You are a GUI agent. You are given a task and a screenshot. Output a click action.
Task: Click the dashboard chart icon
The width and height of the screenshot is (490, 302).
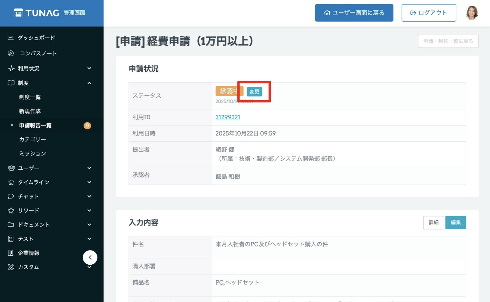[x=11, y=38]
